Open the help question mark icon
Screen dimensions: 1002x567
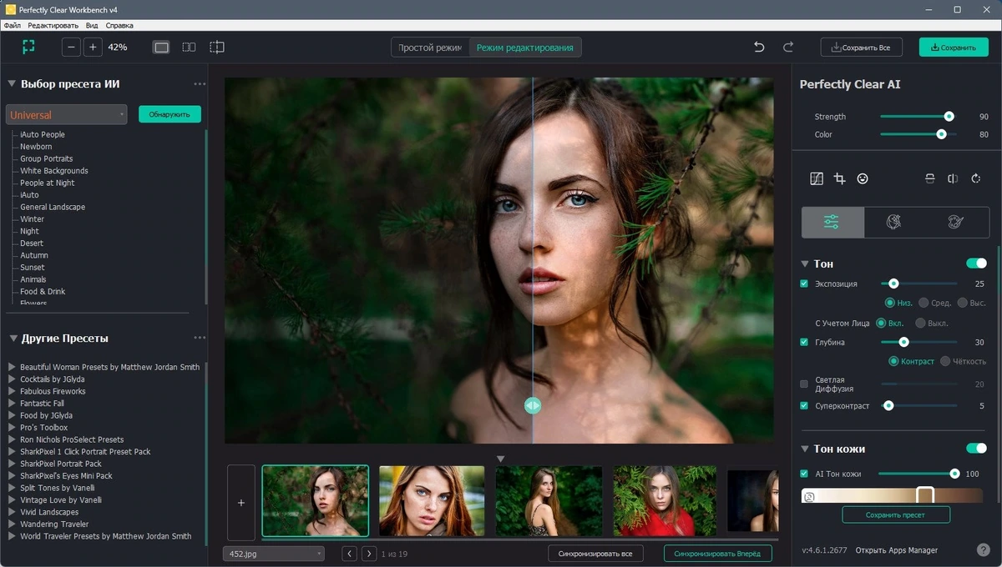[x=983, y=550]
